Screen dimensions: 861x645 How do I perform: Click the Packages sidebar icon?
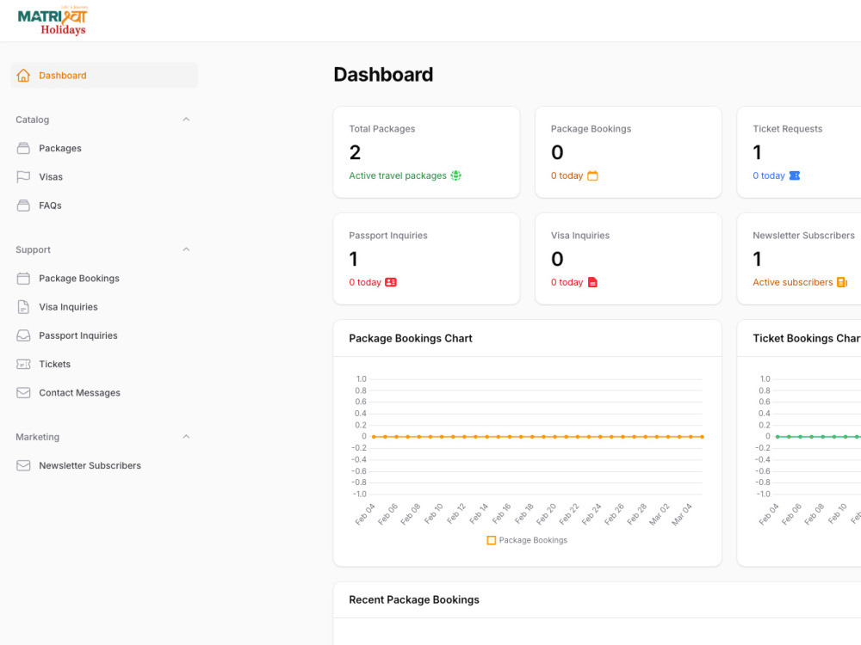[x=23, y=148]
